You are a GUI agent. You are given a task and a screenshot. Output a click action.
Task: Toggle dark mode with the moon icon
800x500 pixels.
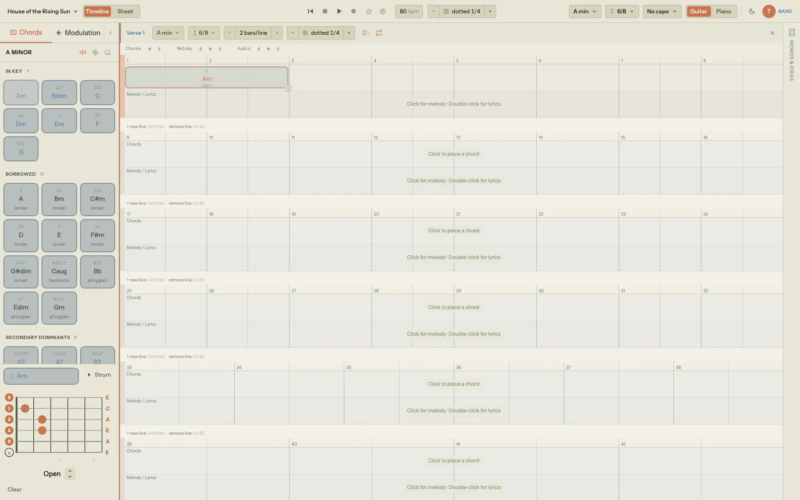point(751,11)
